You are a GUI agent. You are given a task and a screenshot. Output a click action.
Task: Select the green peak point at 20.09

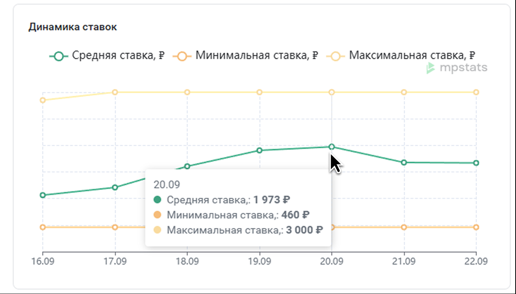332,147
